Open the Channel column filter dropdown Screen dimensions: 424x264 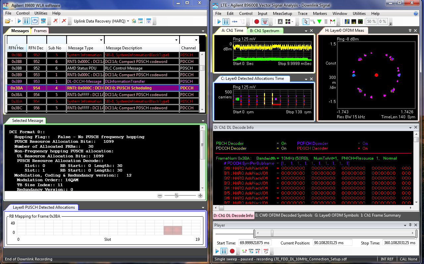coord(196,40)
